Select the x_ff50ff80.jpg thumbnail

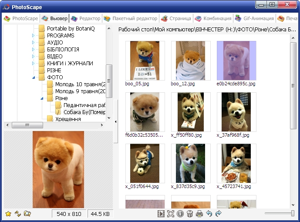click(x=191, y=112)
